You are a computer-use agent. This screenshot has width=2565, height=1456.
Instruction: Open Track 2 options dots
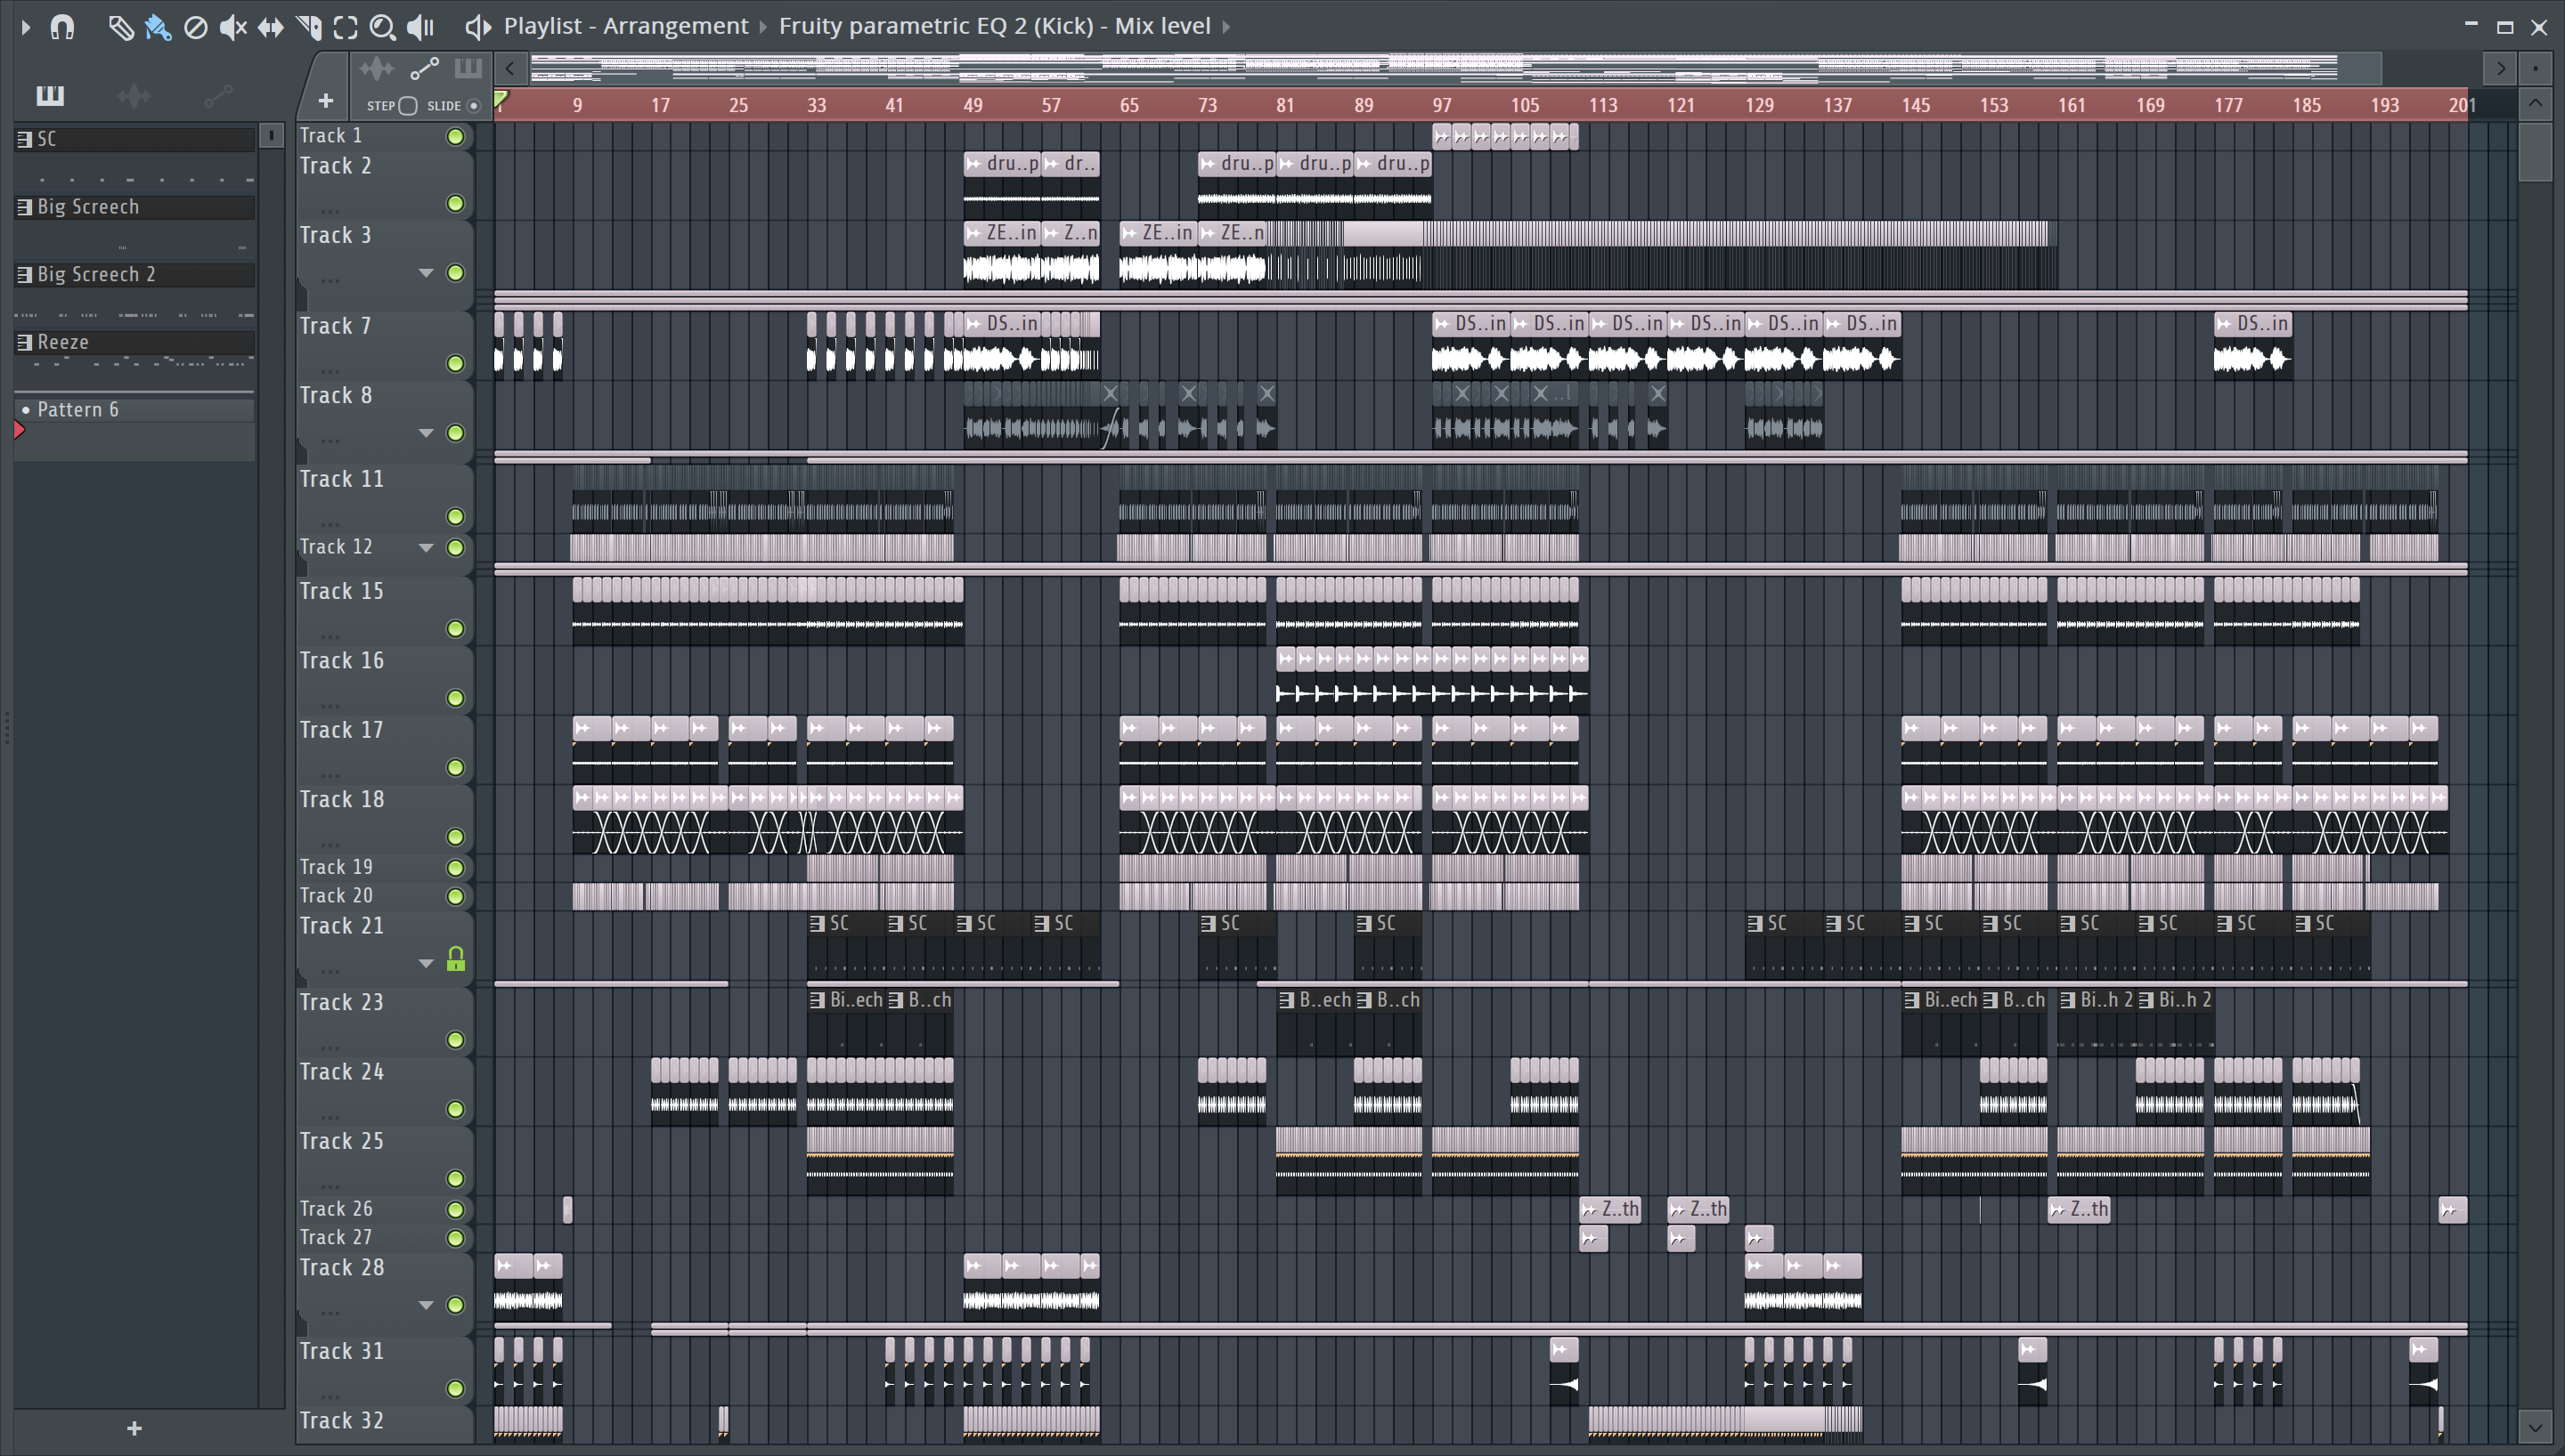coord(330,211)
